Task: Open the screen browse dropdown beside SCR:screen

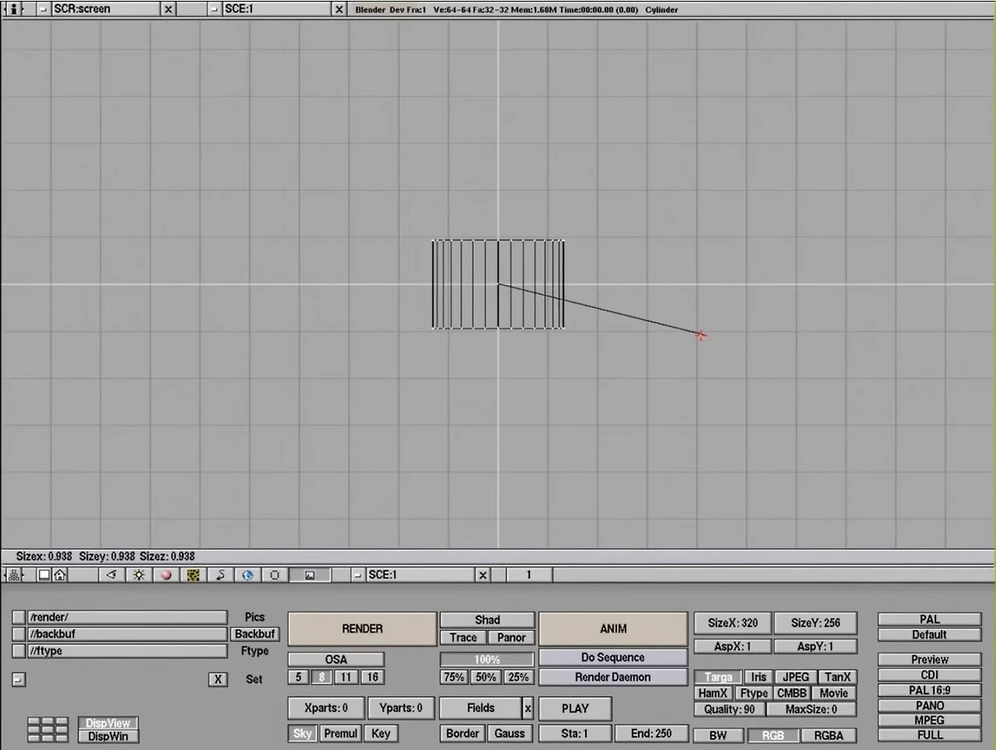Action: (x=43, y=9)
